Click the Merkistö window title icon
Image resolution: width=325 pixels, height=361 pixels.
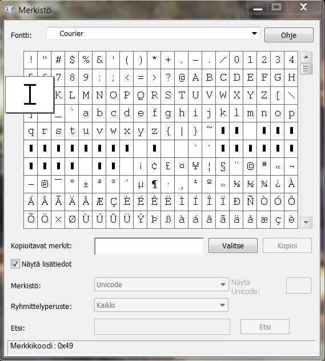coord(9,10)
